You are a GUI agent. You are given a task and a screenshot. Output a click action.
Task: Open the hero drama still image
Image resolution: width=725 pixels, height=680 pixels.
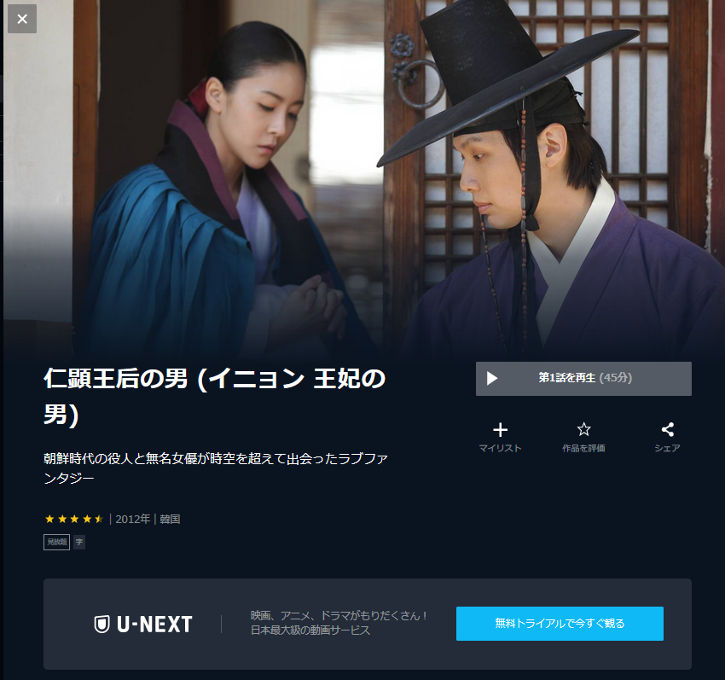coord(362,178)
